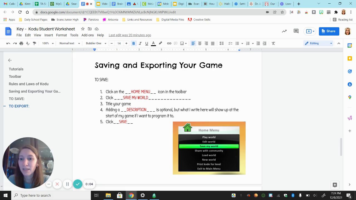This screenshot has width=356, height=200.
Task: Open the Chrome tab search dropdown
Action: click(319, 4)
